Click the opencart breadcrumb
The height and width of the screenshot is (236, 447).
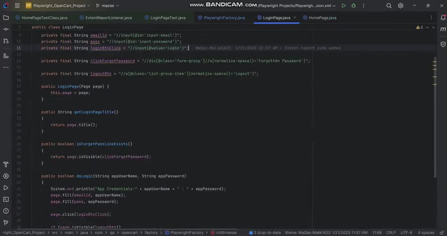click(x=130, y=232)
